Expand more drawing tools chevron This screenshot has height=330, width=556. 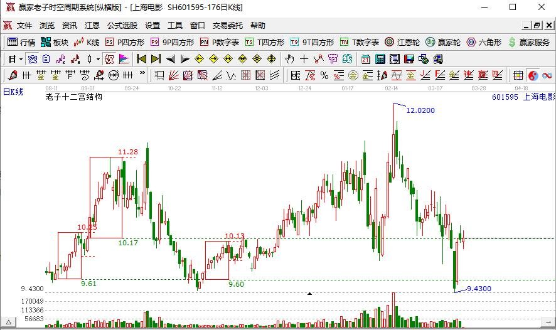[142, 73]
